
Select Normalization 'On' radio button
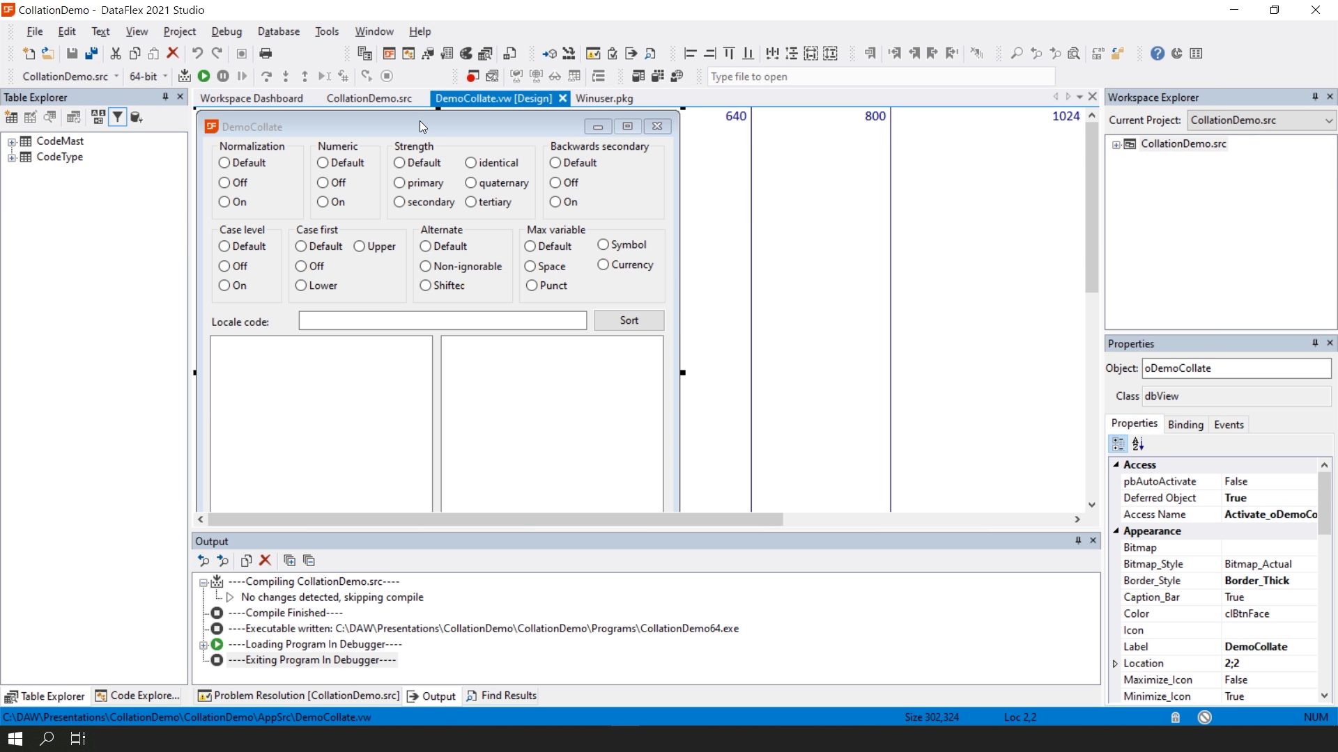224,202
